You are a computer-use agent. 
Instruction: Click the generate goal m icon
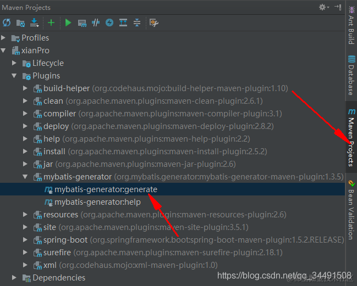pos(48,189)
